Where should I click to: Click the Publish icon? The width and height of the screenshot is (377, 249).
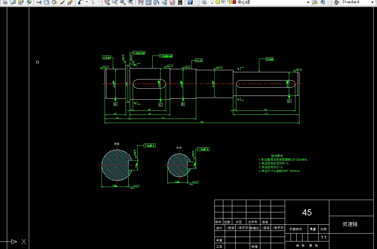click(x=21, y=2)
